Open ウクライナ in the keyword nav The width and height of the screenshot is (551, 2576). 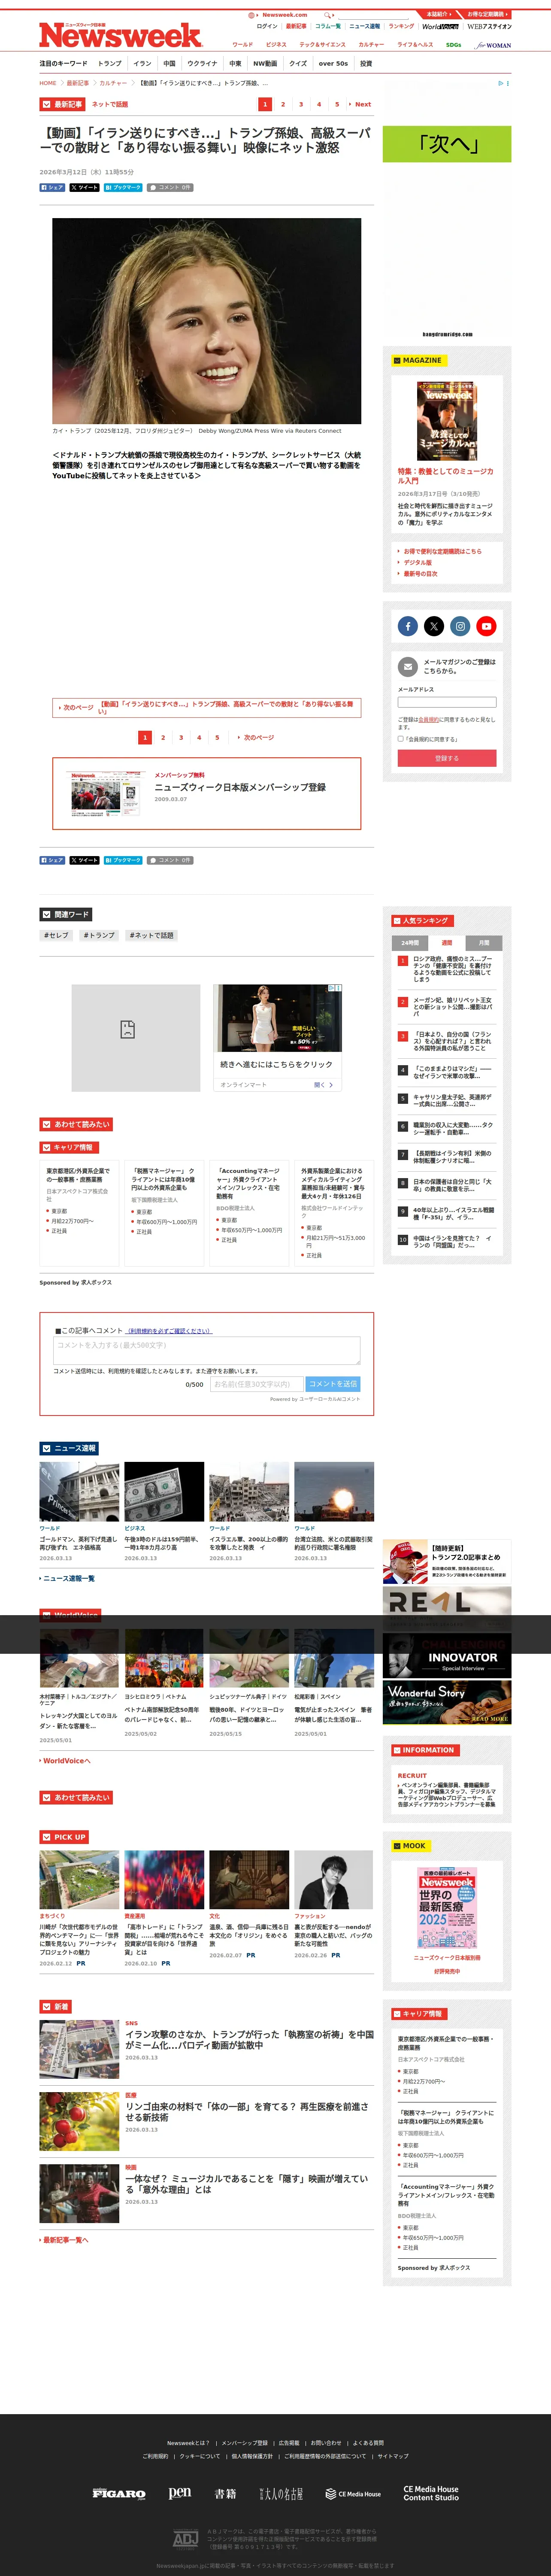[x=202, y=63]
